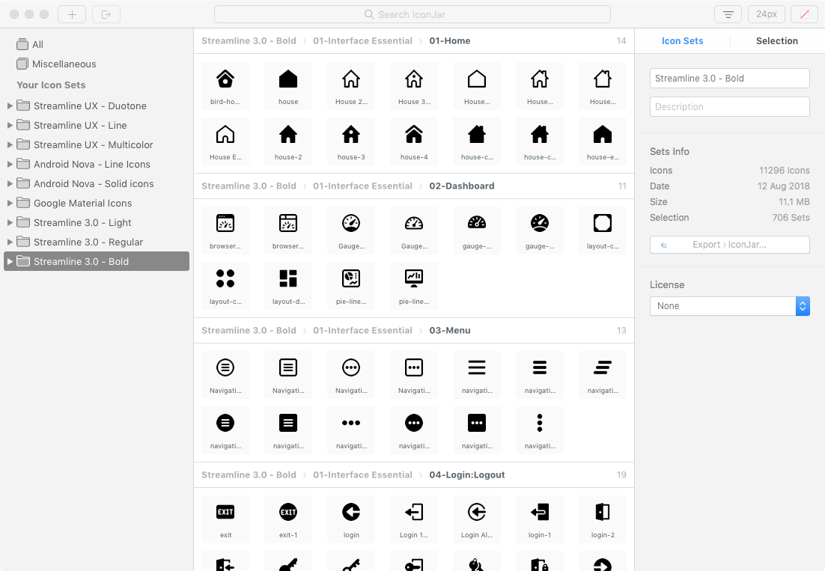The image size is (825, 571).
Task: Click the bird-house icon thumbnail
Action: coord(225,86)
